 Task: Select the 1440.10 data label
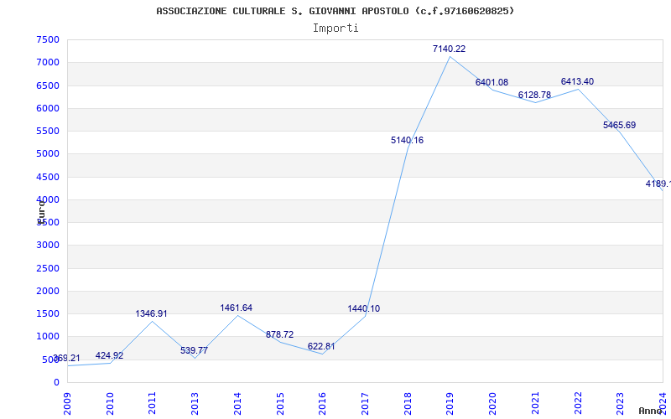pos(363,308)
